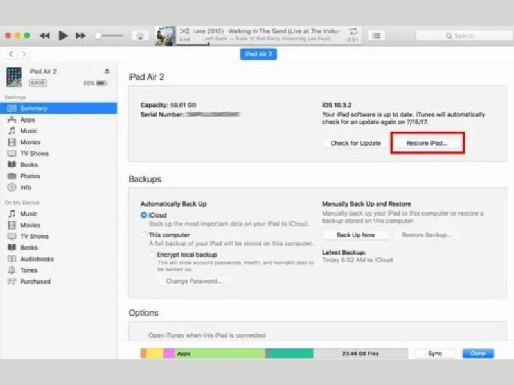Toggle the repeat icon
The image size is (514, 385).
(353, 31)
